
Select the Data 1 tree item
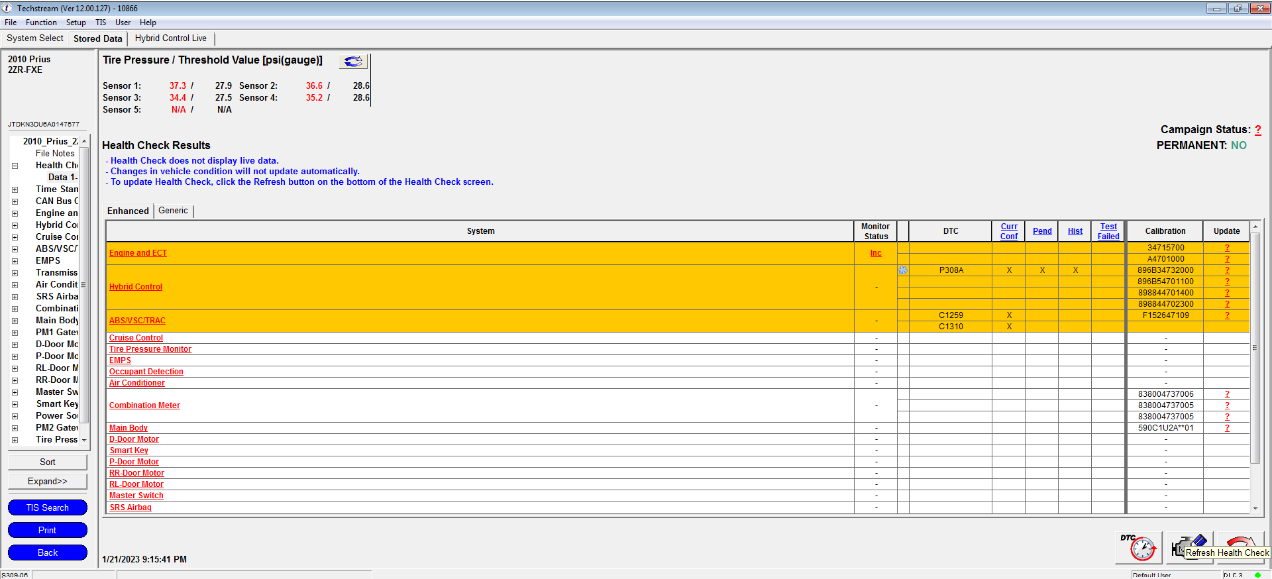tap(63, 178)
